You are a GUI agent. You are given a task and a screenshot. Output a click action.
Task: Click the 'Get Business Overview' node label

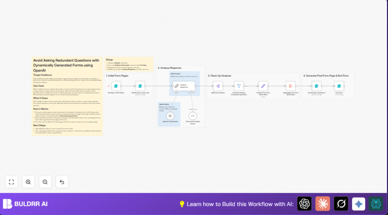(x=140, y=93)
